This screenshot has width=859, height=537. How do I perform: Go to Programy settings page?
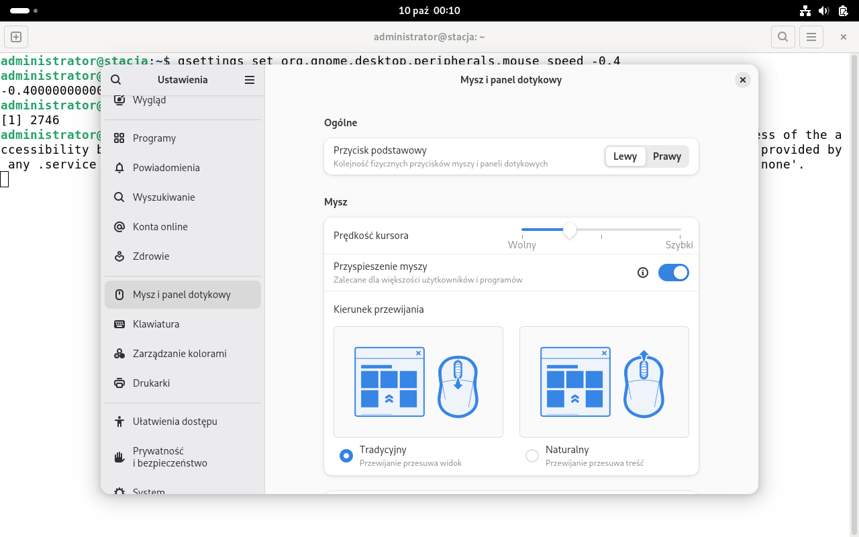(x=183, y=138)
